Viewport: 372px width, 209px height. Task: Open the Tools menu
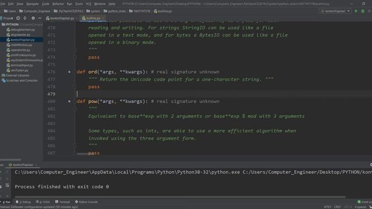click(x=79, y=4)
